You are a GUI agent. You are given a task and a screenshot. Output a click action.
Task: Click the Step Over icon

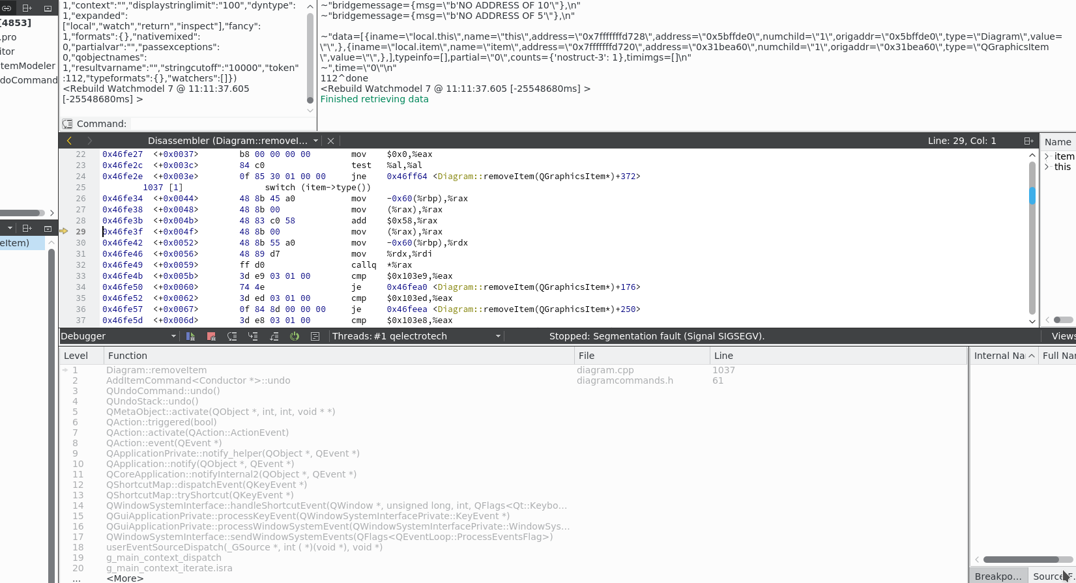(232, 336)
